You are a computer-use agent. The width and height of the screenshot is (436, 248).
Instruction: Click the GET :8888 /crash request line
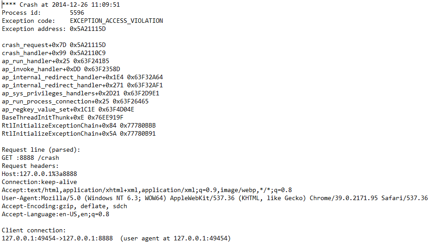[x=30, y=158]
